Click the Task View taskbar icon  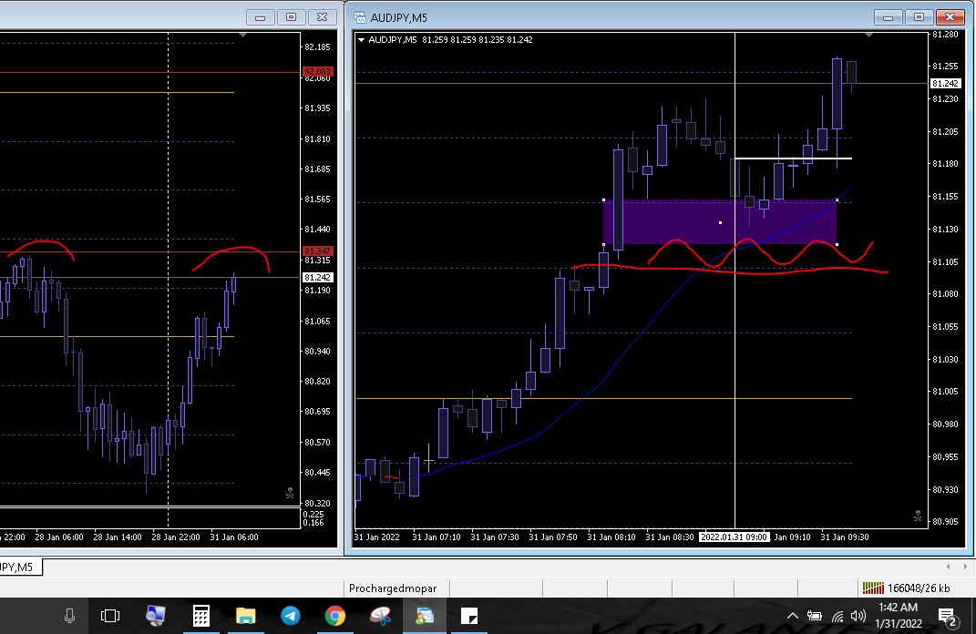110,617
